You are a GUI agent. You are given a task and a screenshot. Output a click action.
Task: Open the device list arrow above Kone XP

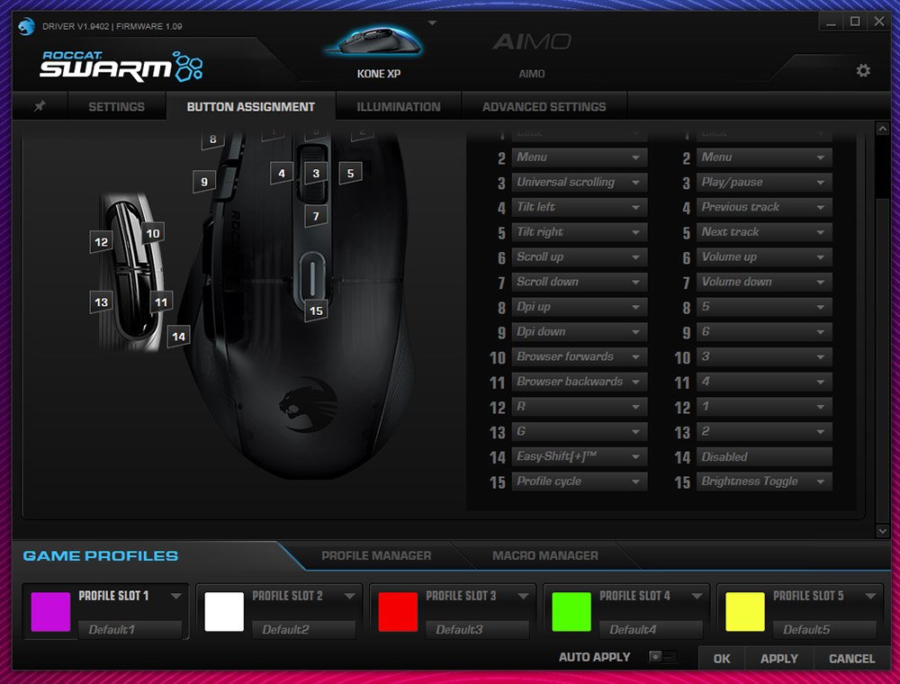tap(432, 23)
